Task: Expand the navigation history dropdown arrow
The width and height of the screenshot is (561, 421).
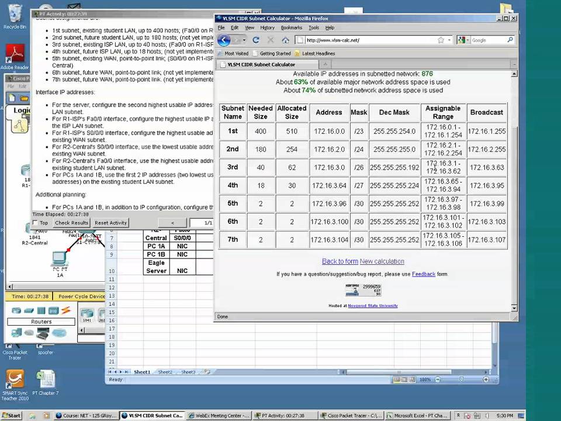Action: tap(244, 40)
